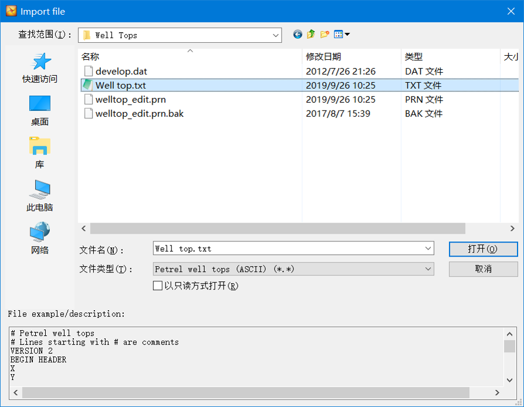
Task: Expand the Petrel well tops file type dropdown
Action: pos(428,268)
